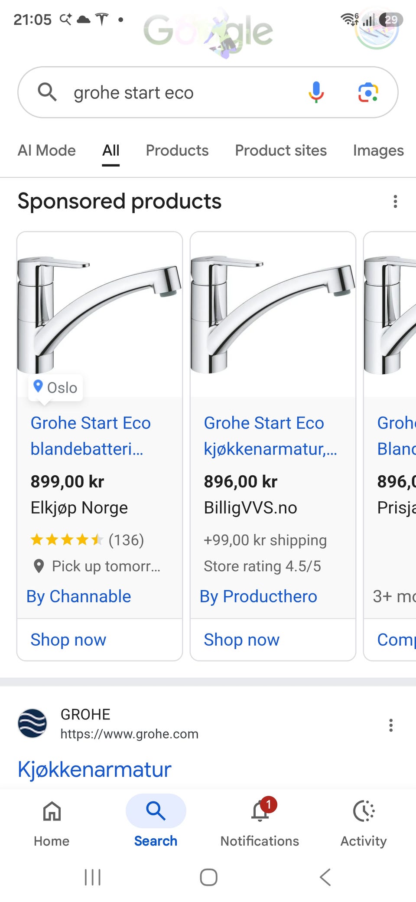The image size is (416, 902).
Task: Open the Product sites tab
Action: click(281, 150)
